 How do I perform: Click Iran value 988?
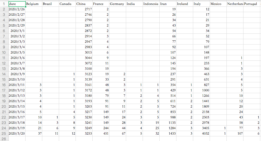[168, 117]
